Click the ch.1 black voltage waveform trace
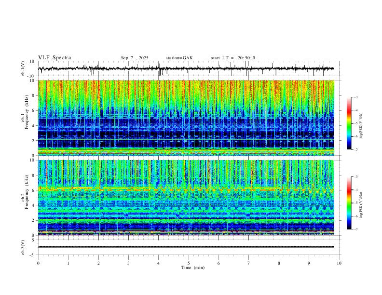 [x=186, y=68]
